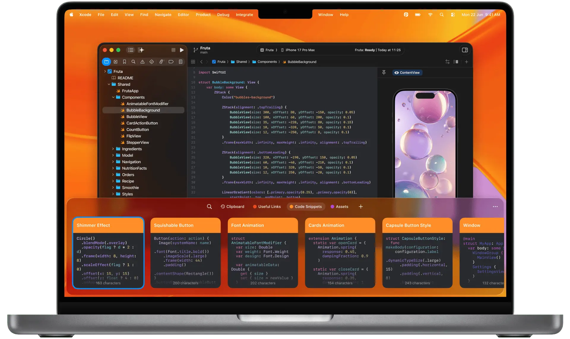Switch to the Clipboard tab
The image size is (570, 339).
coord(232,207)
